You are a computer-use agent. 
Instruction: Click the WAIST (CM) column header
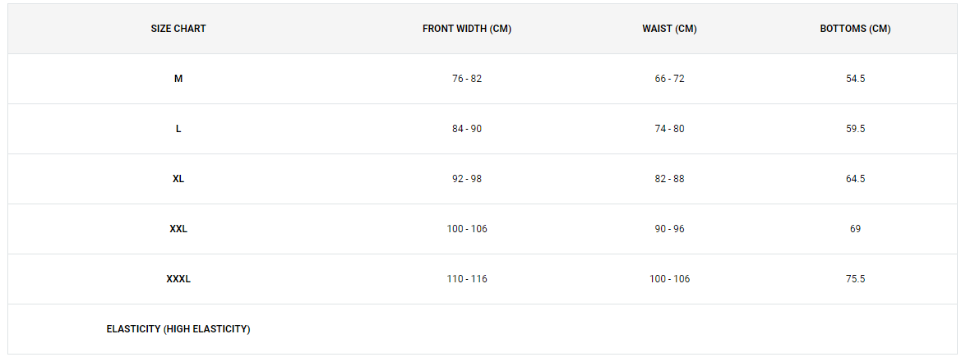point(670,29)
